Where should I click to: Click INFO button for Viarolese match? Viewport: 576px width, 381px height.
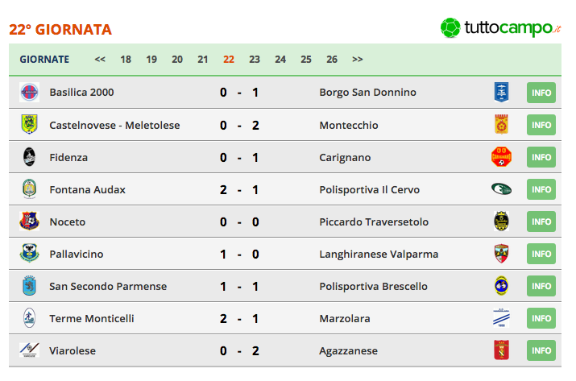click(x=541, y=350)
